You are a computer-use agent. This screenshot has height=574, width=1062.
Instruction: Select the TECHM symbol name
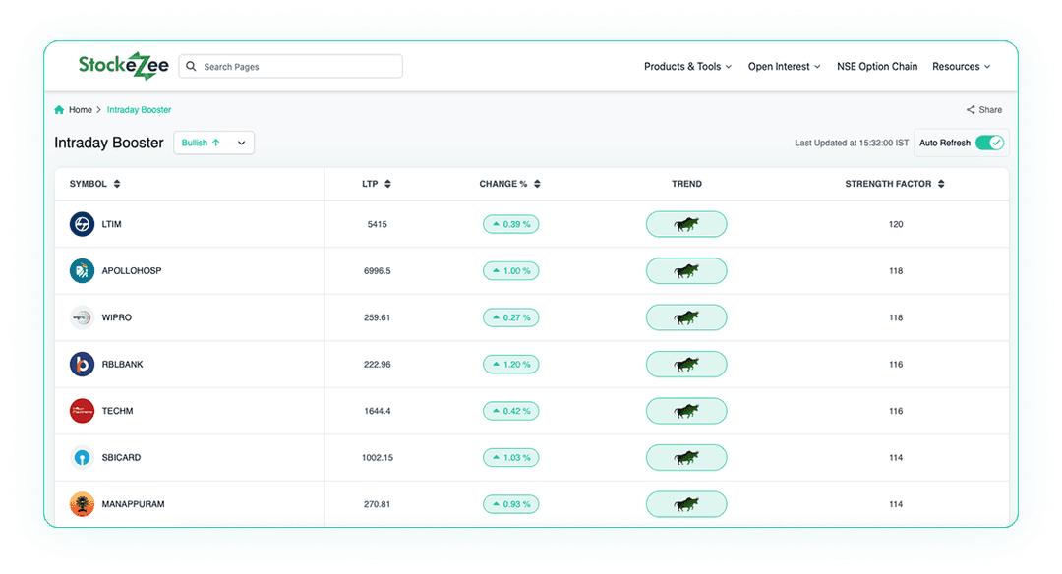pos(117,411)
